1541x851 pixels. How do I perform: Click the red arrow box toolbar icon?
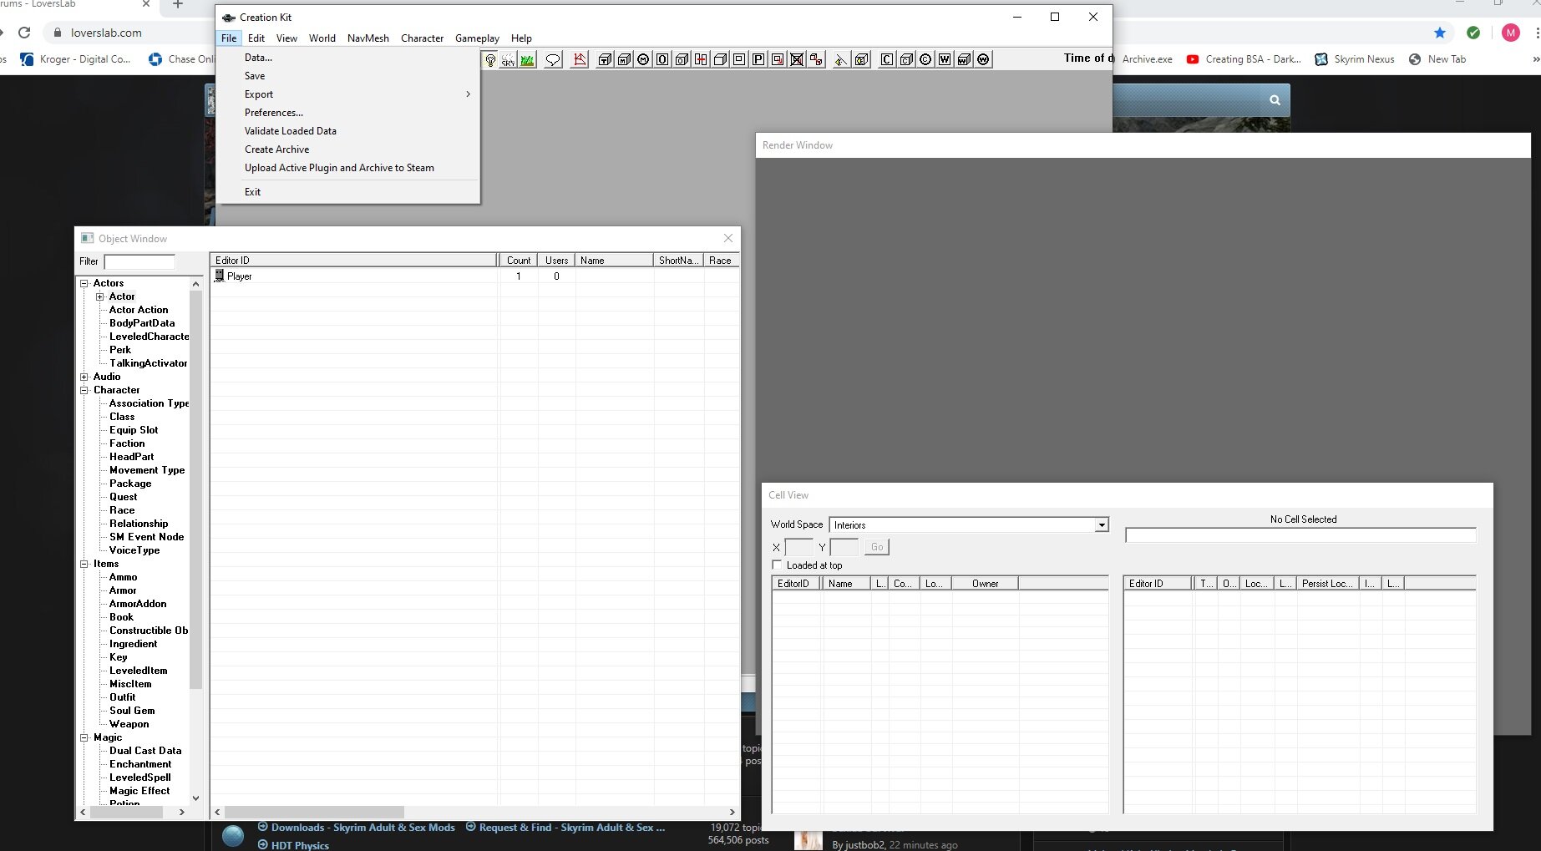tap(778, 59)
